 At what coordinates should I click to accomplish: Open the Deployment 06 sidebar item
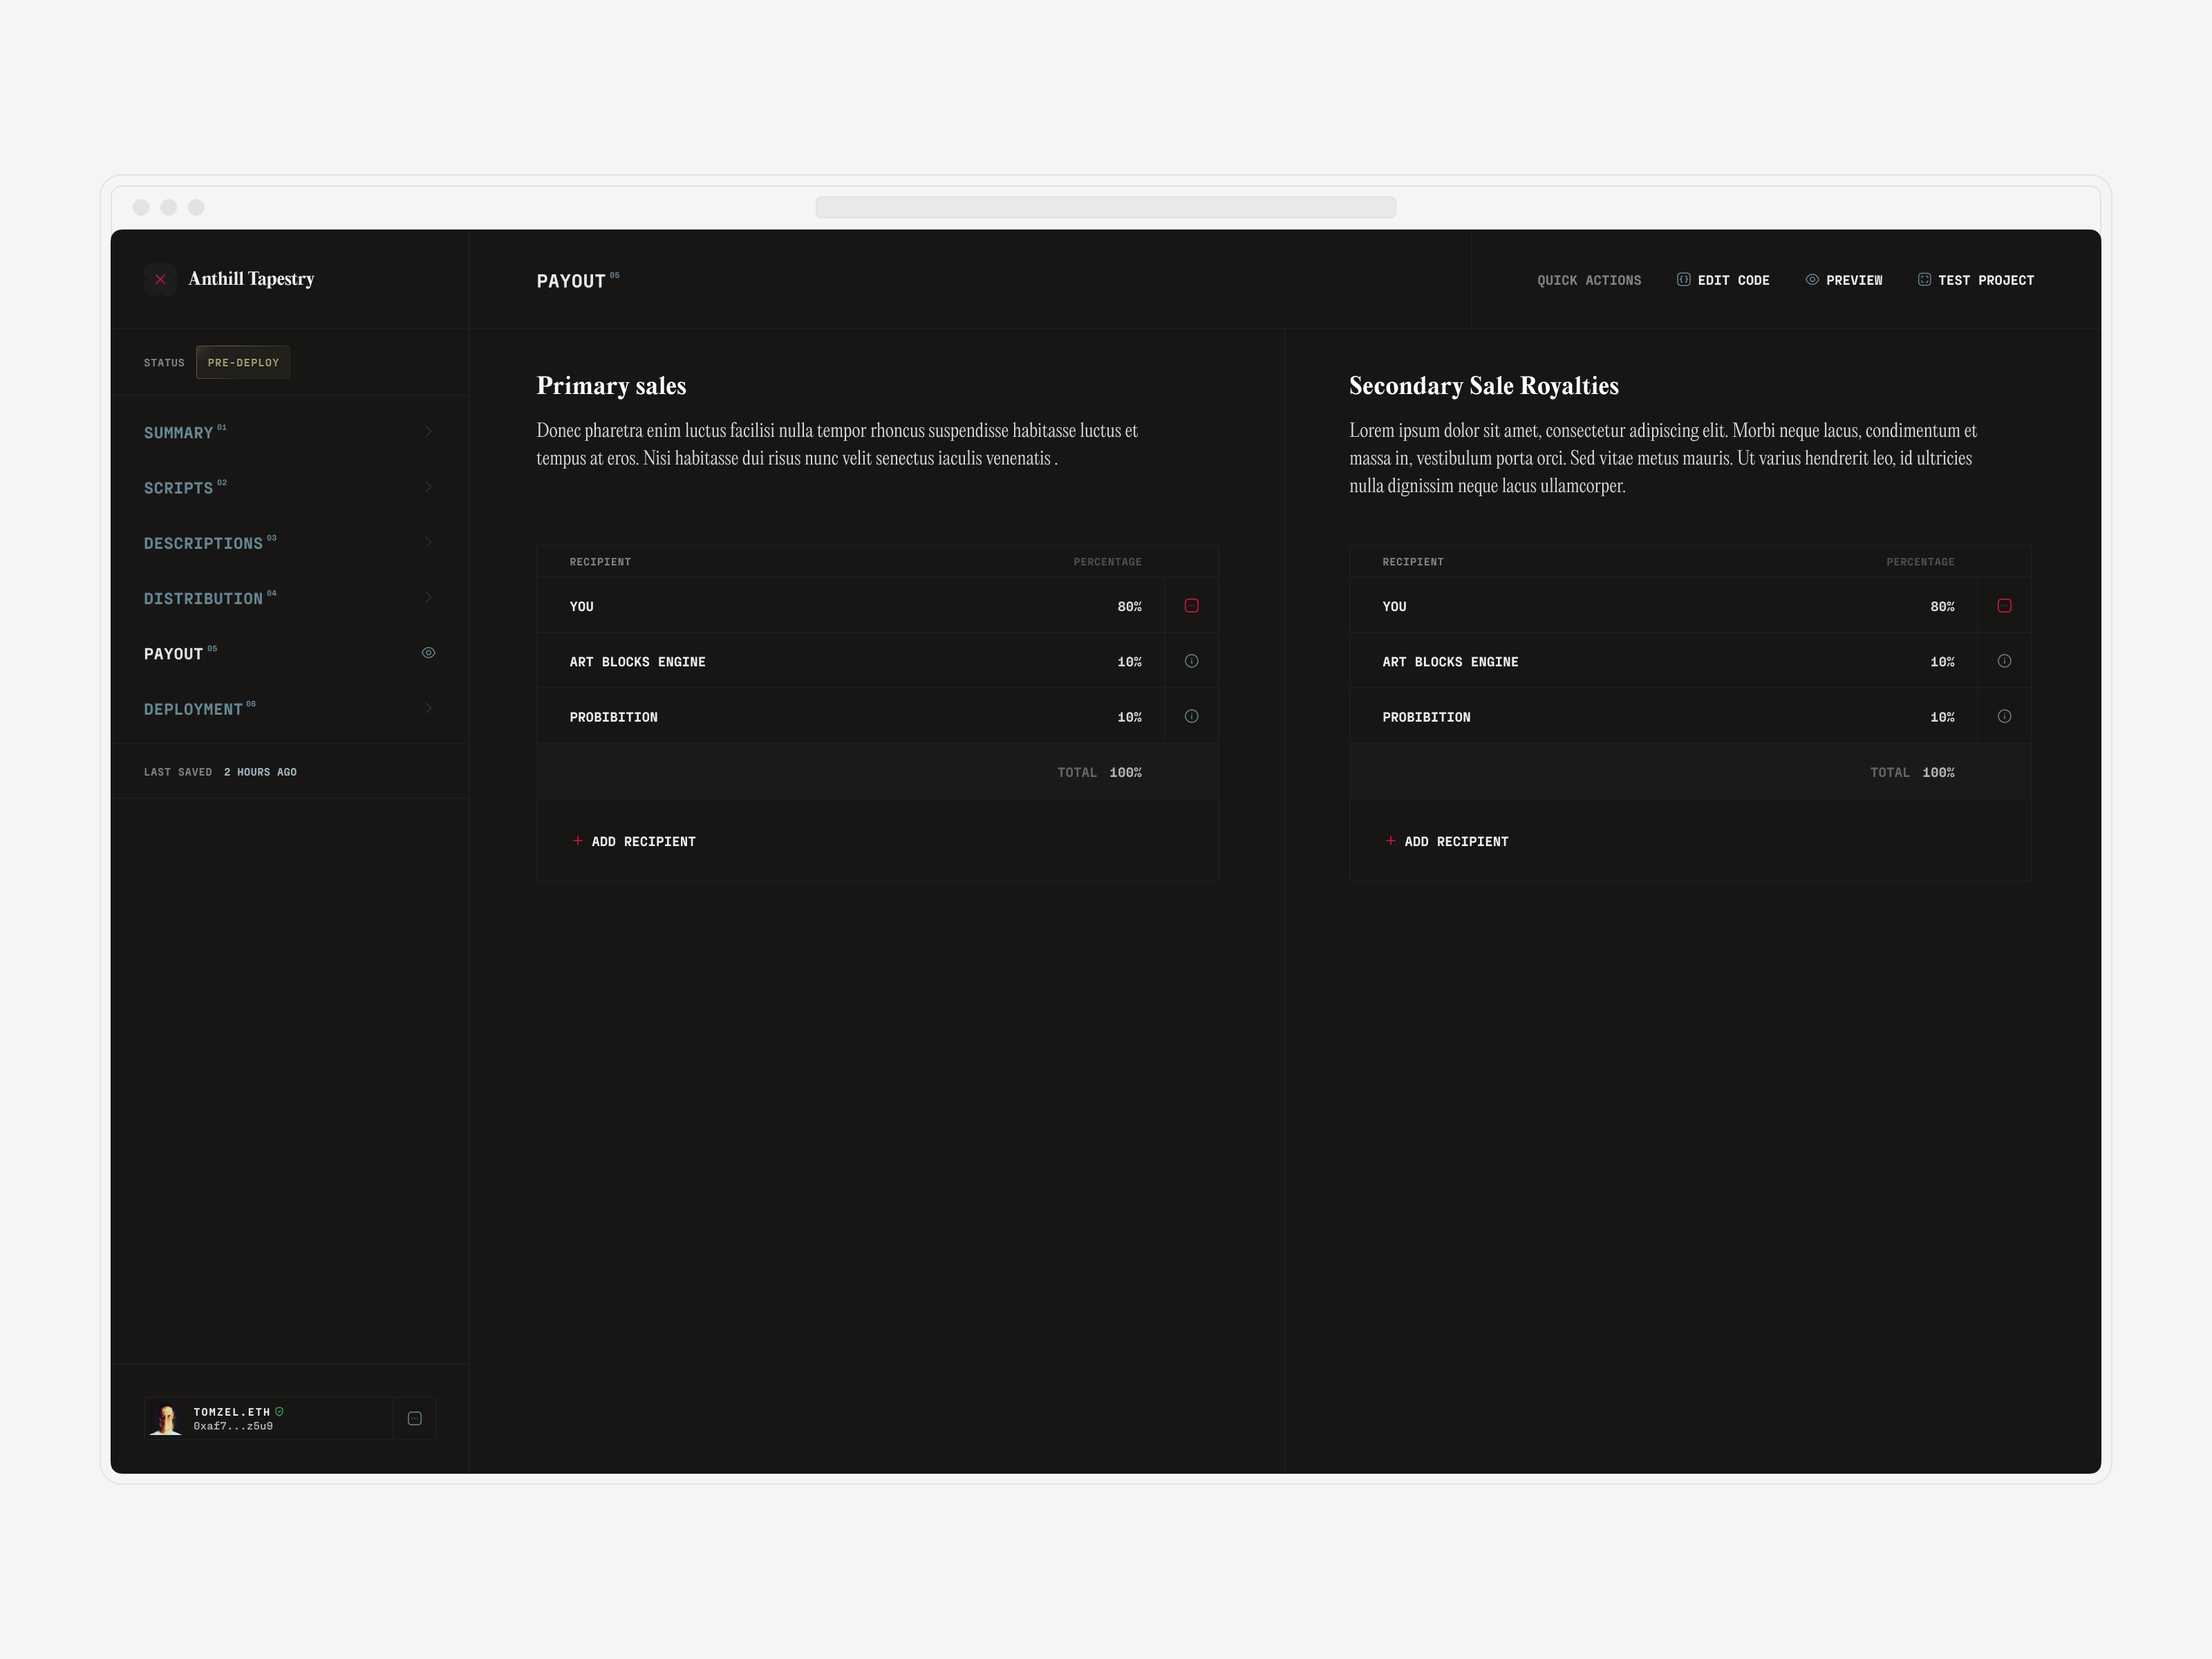(289, 708)
